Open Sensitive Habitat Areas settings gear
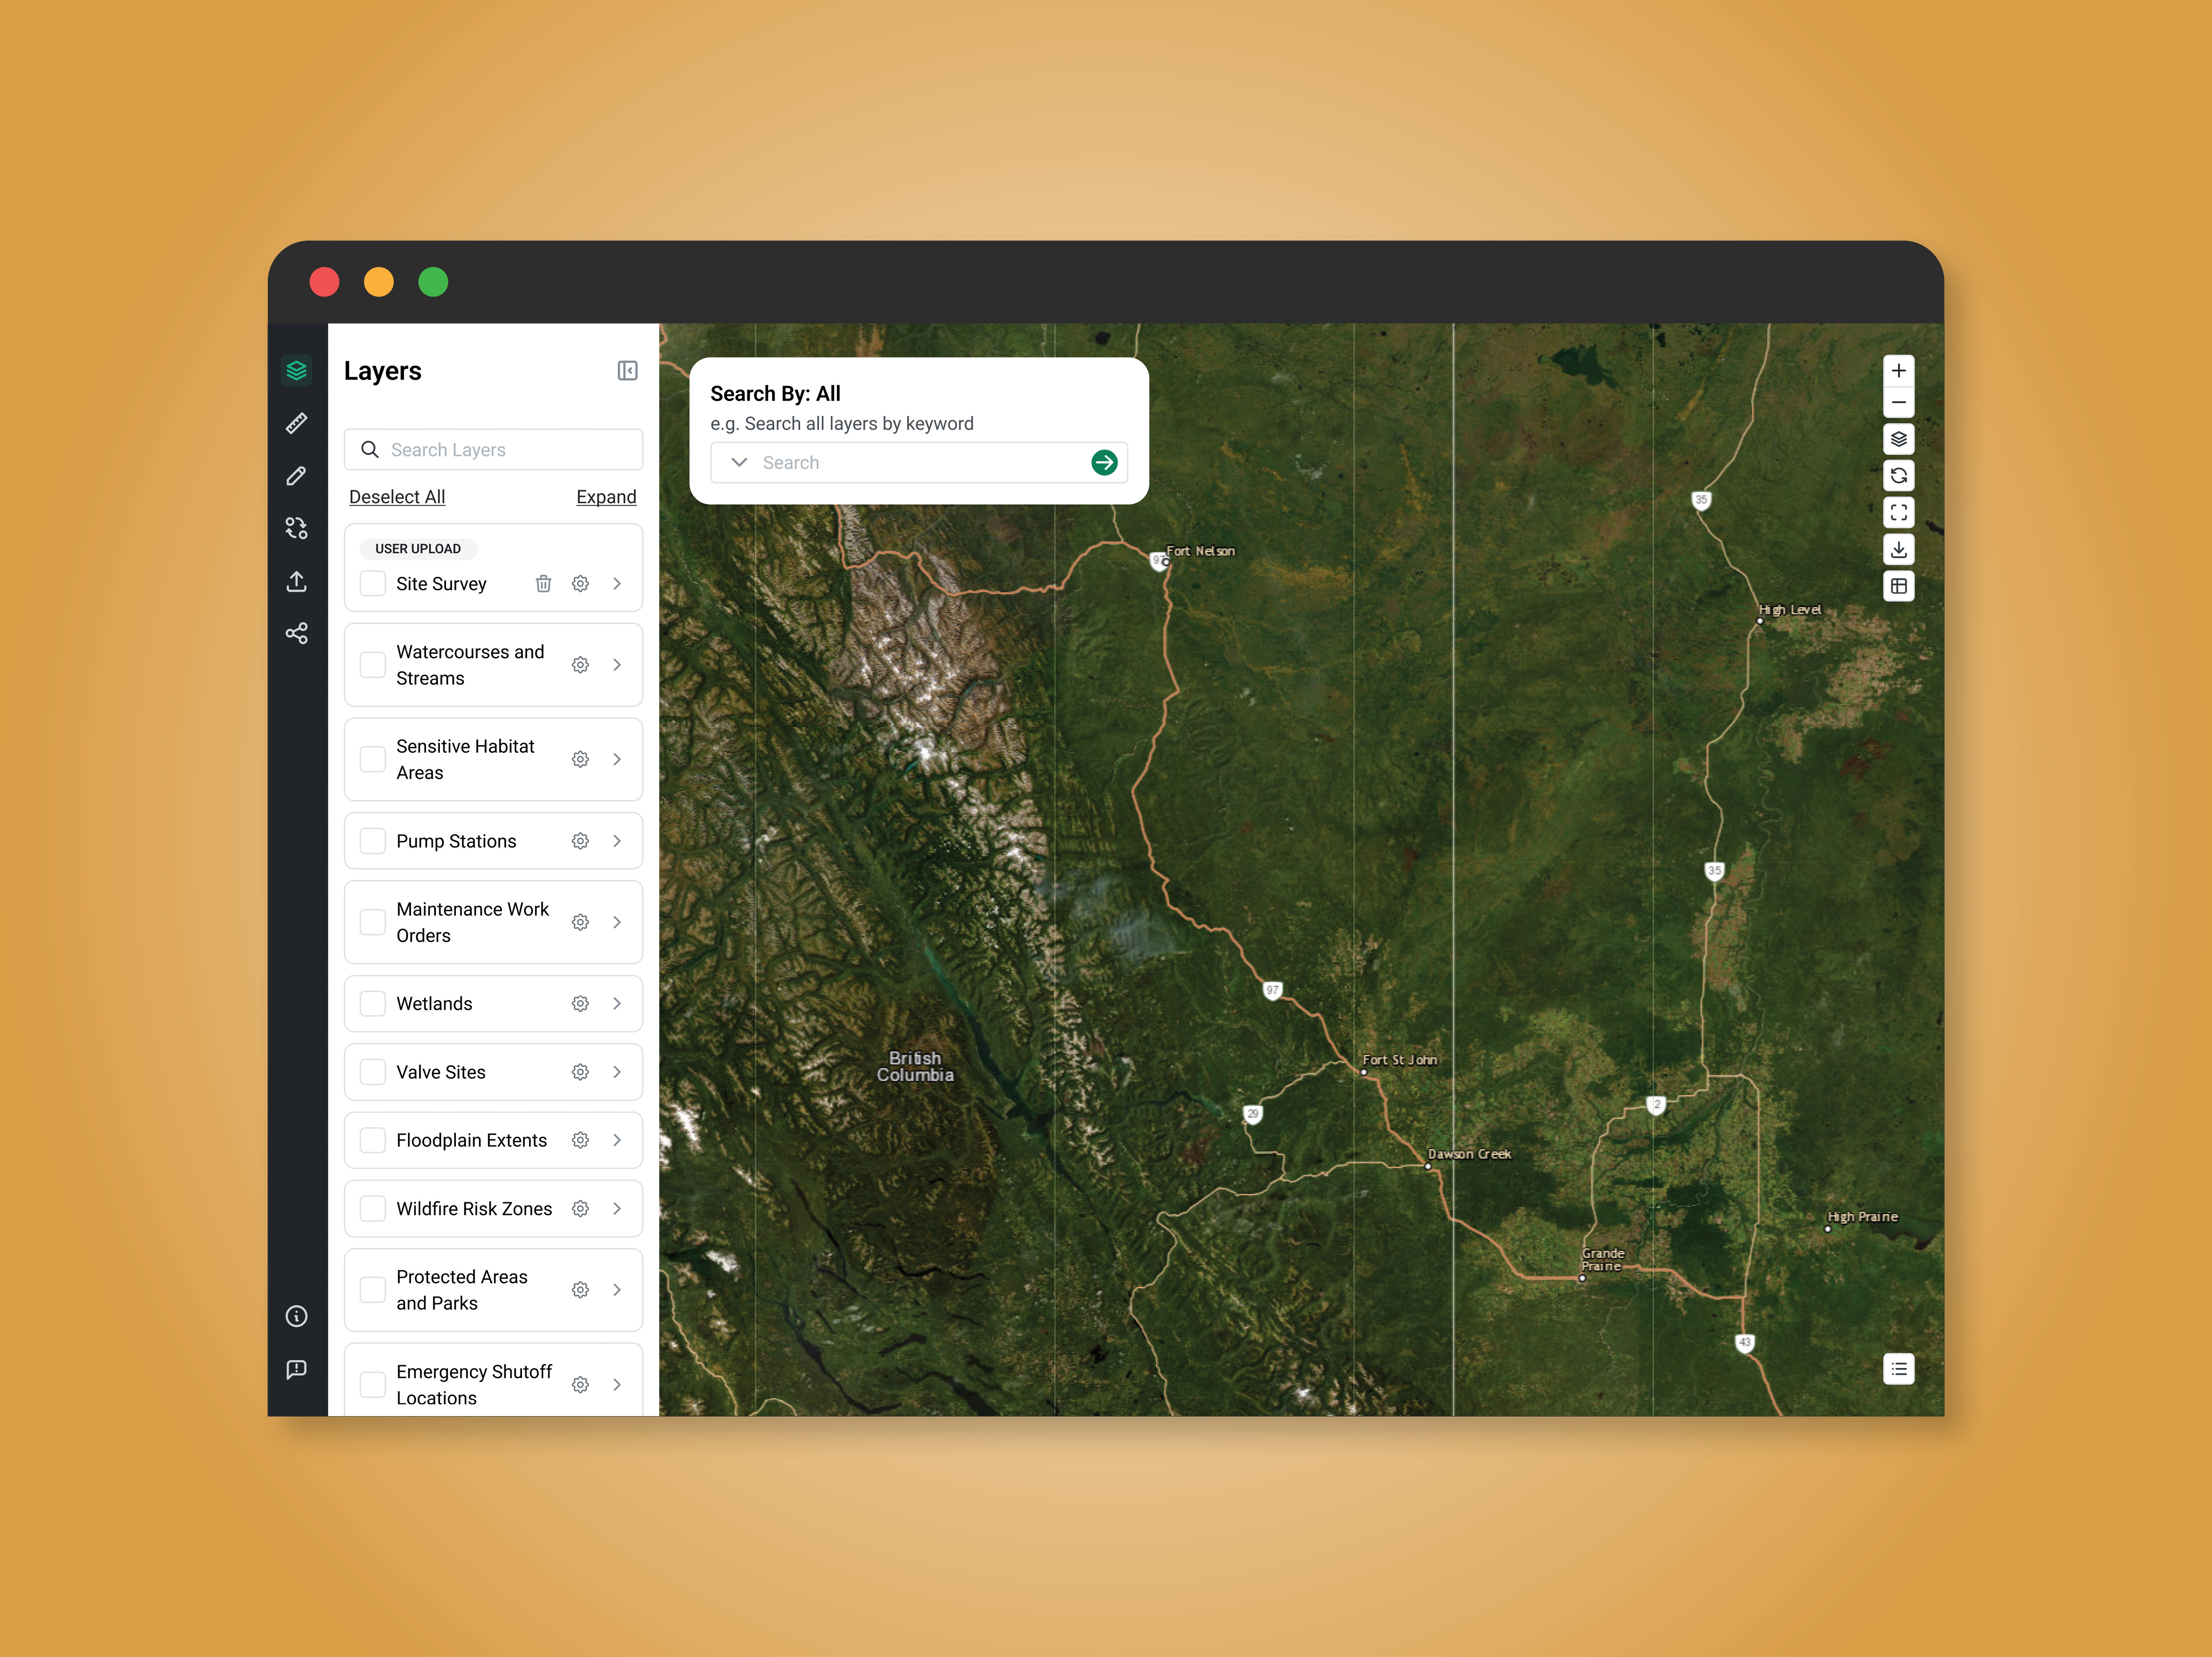The image size is (2212, 1657). tap(580, 760)
